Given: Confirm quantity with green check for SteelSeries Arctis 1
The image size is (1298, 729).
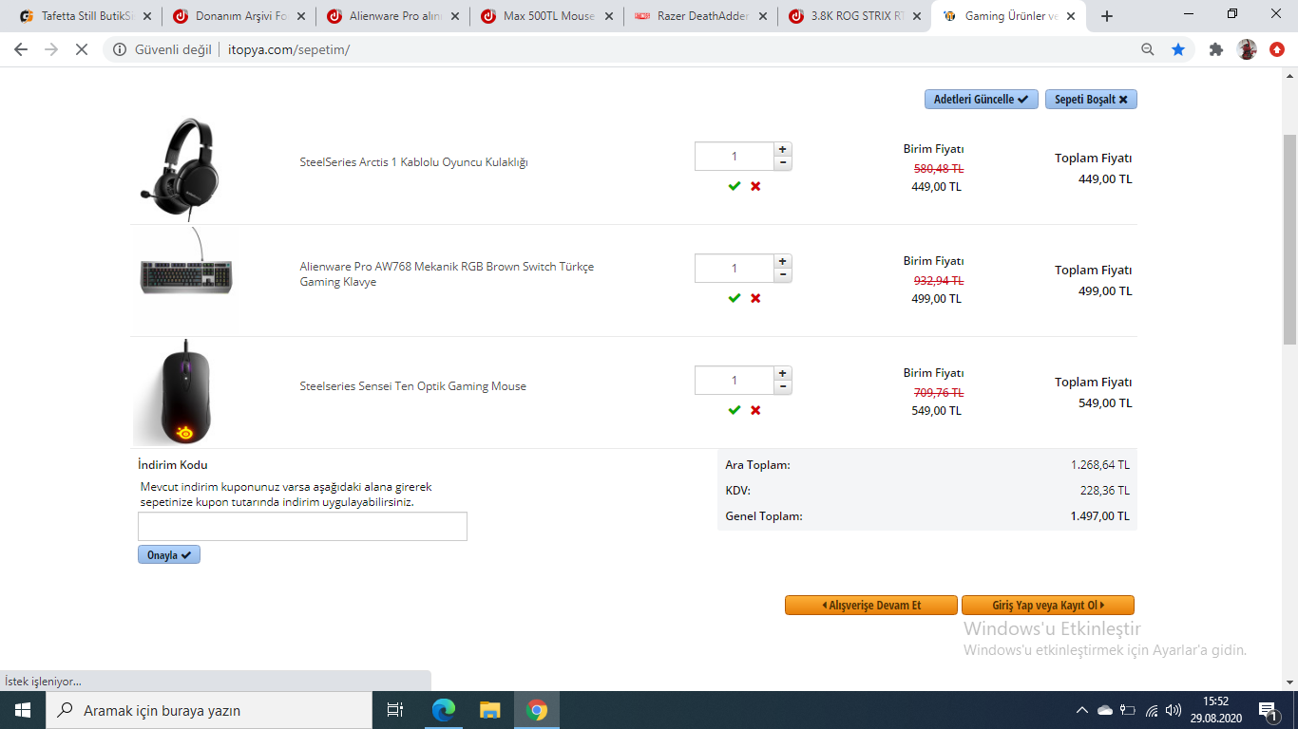Looking at the screenshot, I should tap(734, 186).
